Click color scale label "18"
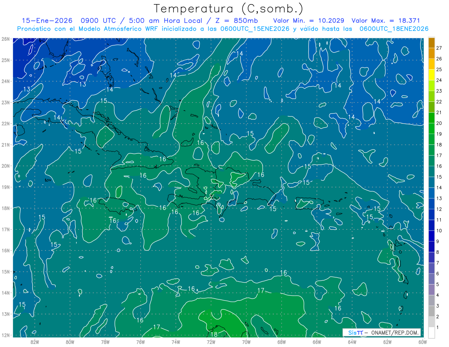 point(439,144)
